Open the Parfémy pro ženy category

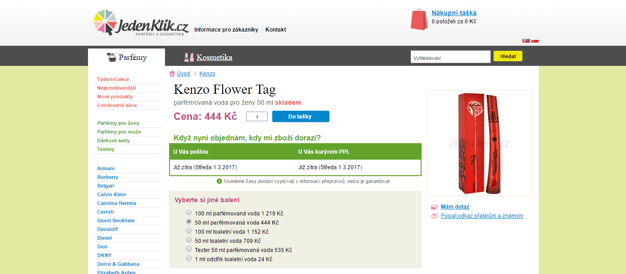click(x=118, y=123)
